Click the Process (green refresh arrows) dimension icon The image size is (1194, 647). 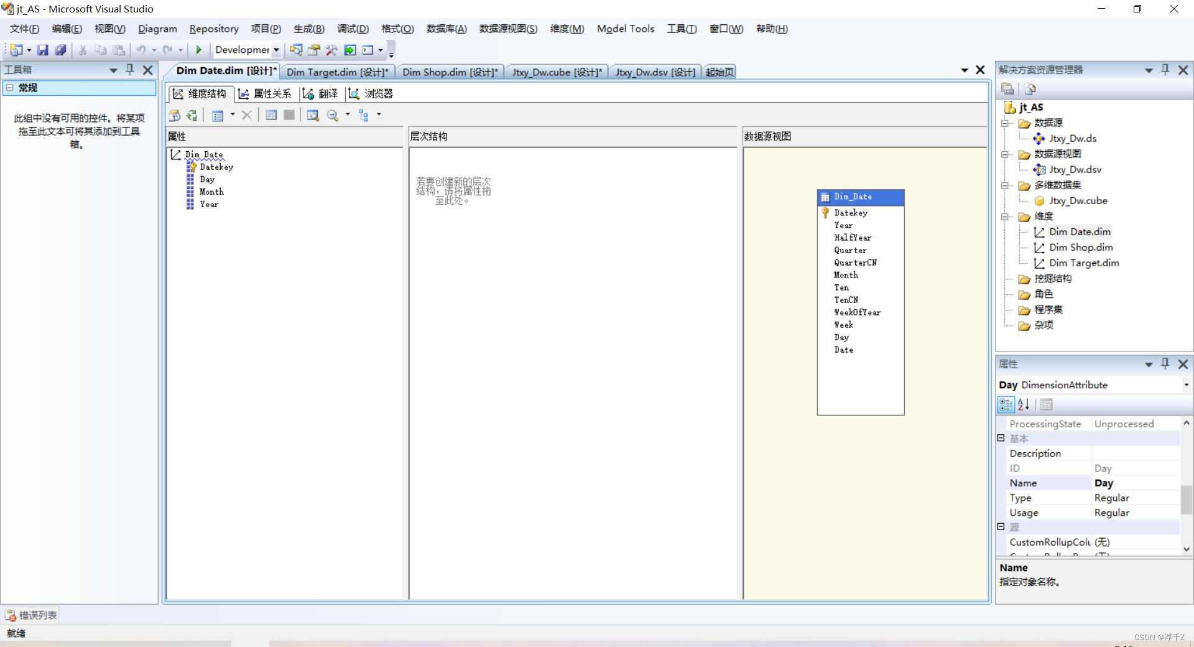(192, 115)
